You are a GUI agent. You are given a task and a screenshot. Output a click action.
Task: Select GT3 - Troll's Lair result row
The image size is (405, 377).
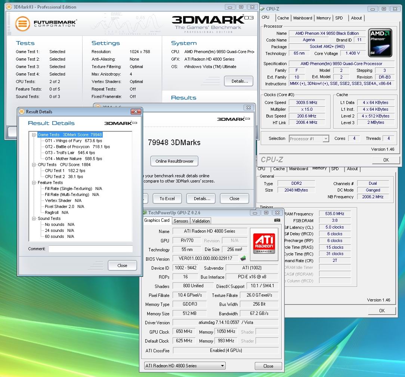click(x=70, y=153)
